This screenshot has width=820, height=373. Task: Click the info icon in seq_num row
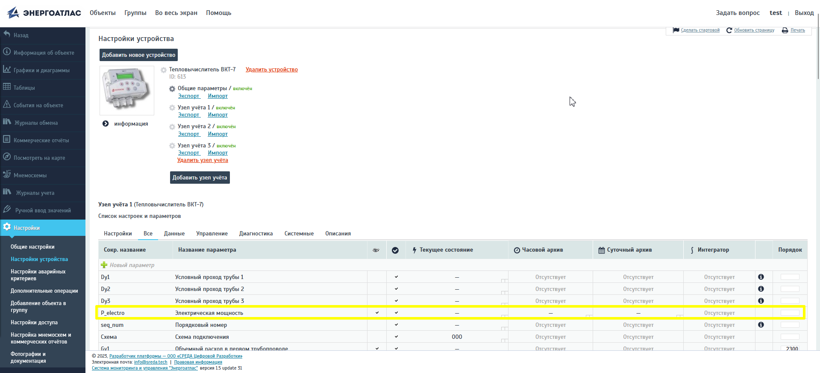[761, 325]
